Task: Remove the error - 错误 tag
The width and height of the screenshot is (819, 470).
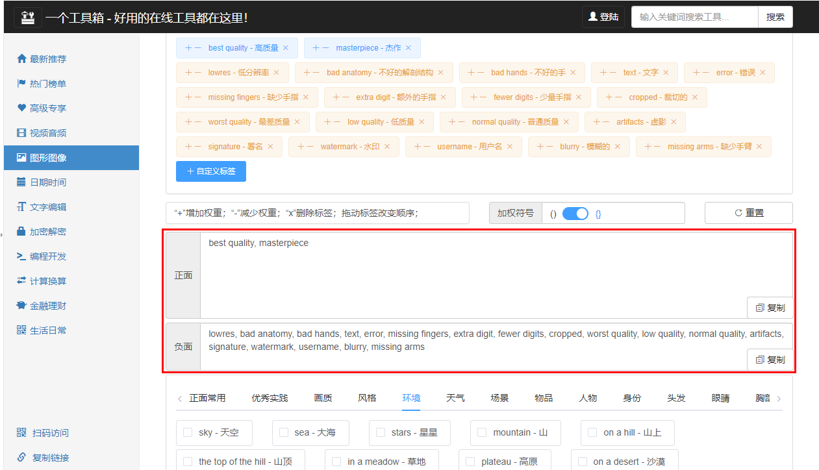Action: (762, 73)
